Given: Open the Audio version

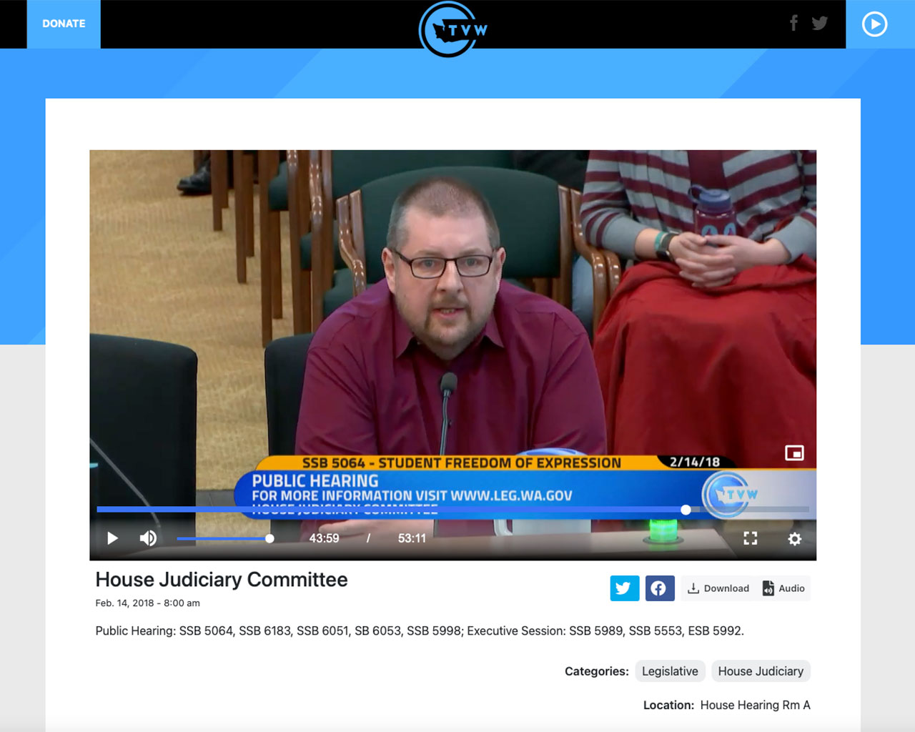Looking at the screenshot, I should coord(784,588).
